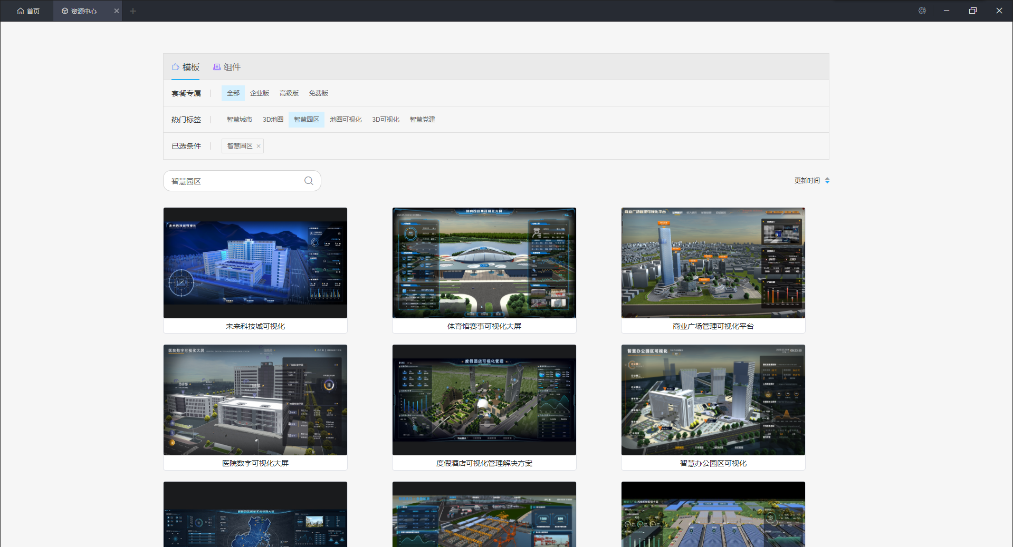Image resolution: width=1013 pixels, height=547 pixels.
Task: Open the 度假酒店可视化管理解决方案 thumbnail
Action: coord(484,400)
